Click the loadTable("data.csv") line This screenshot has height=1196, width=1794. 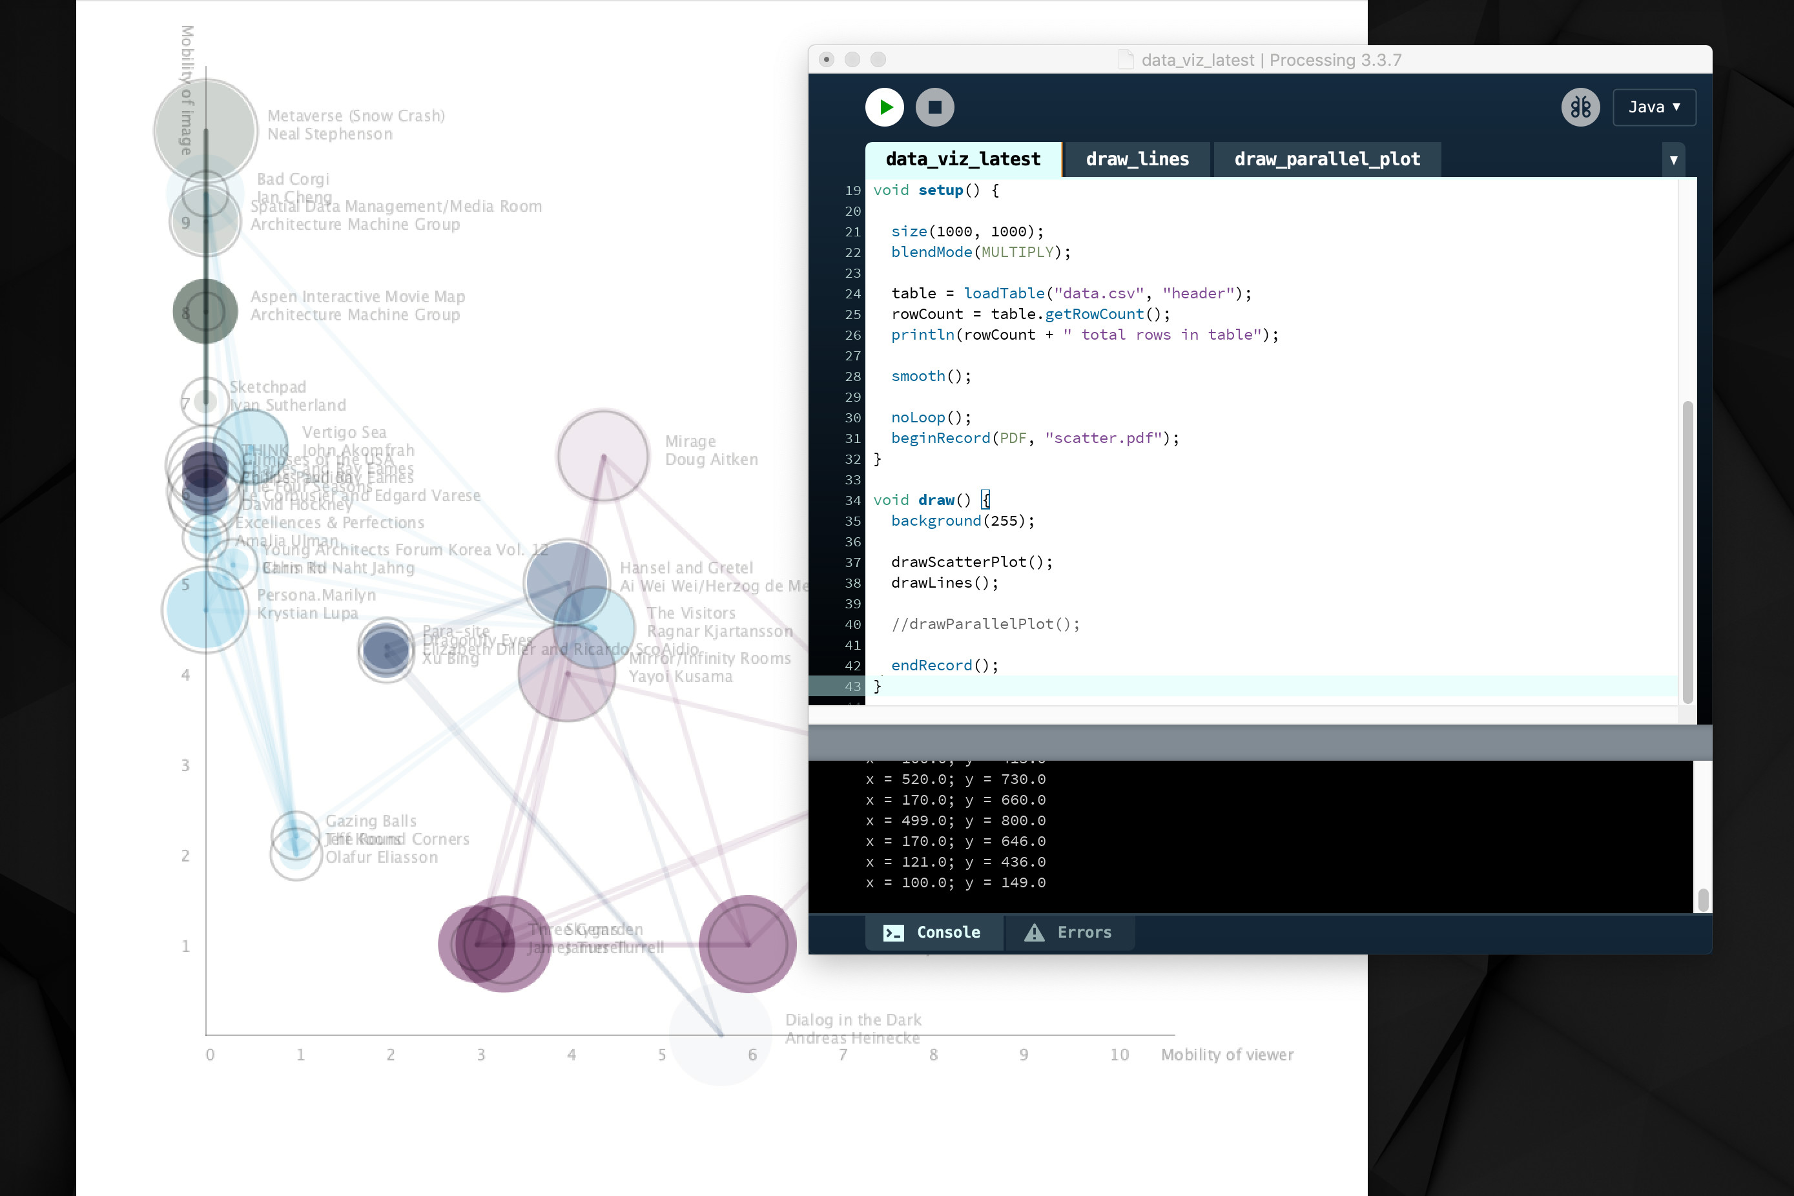tap(1071, 293)
